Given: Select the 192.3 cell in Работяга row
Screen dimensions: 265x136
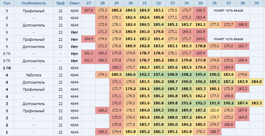Looking at the screenshot, I should (x=144, y=75).
